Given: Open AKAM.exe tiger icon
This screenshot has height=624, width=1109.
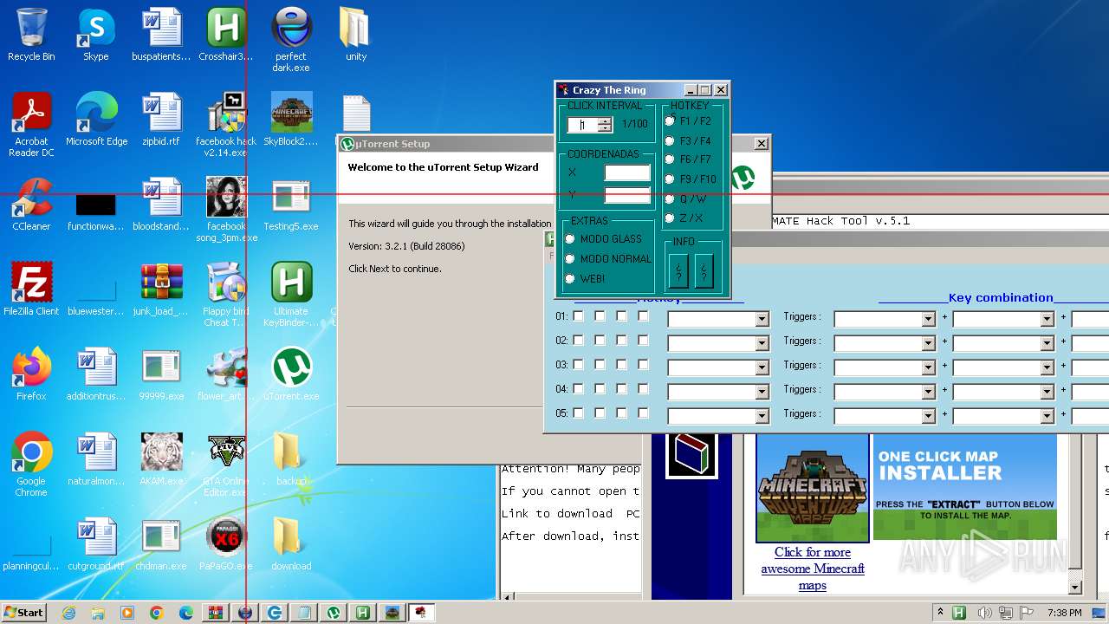Looking at the screenshot, I should pos(161,460).
